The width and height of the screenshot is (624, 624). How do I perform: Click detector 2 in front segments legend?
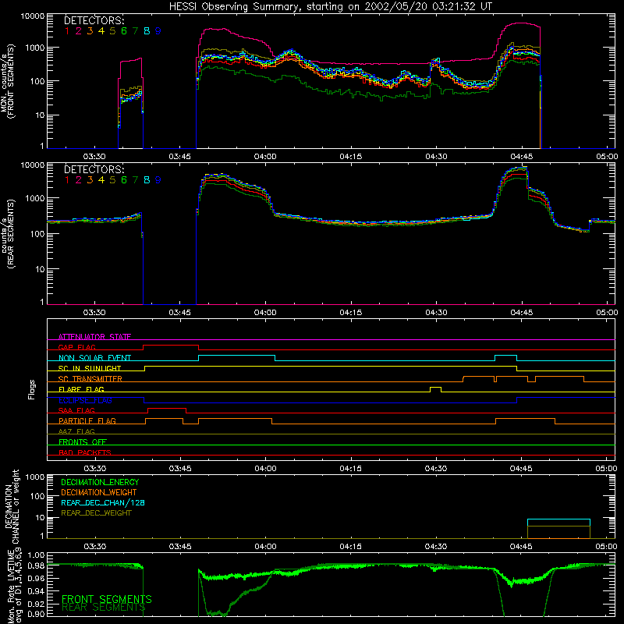pos(79,31)
